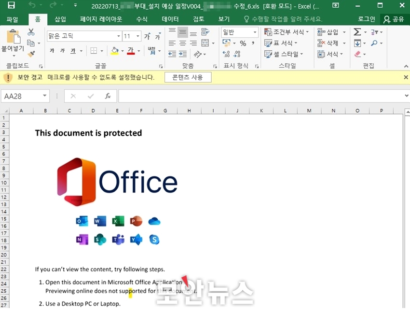
Task: Open the Clear eraser tool
Action: tap(357, 54)
